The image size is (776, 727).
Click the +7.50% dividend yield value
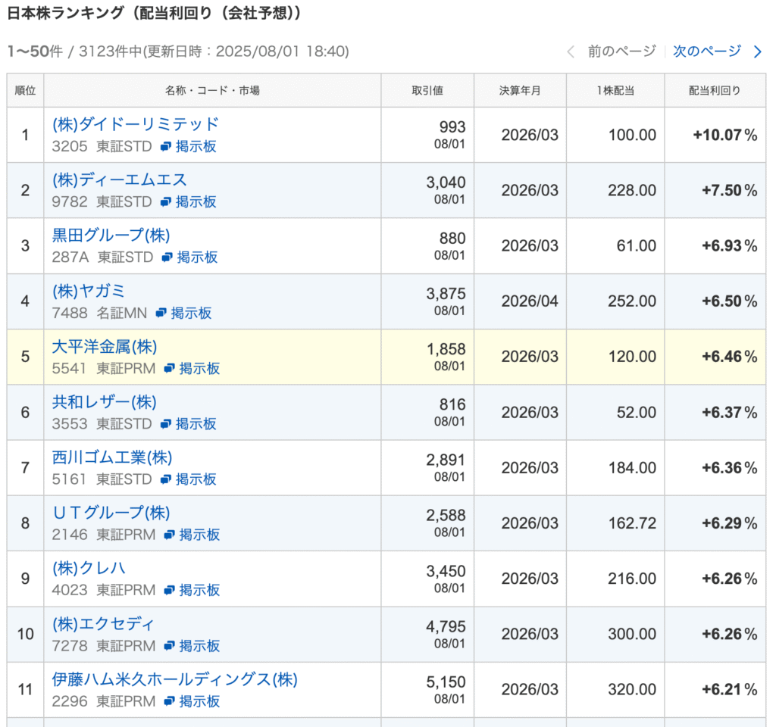[x=730, y=190]
